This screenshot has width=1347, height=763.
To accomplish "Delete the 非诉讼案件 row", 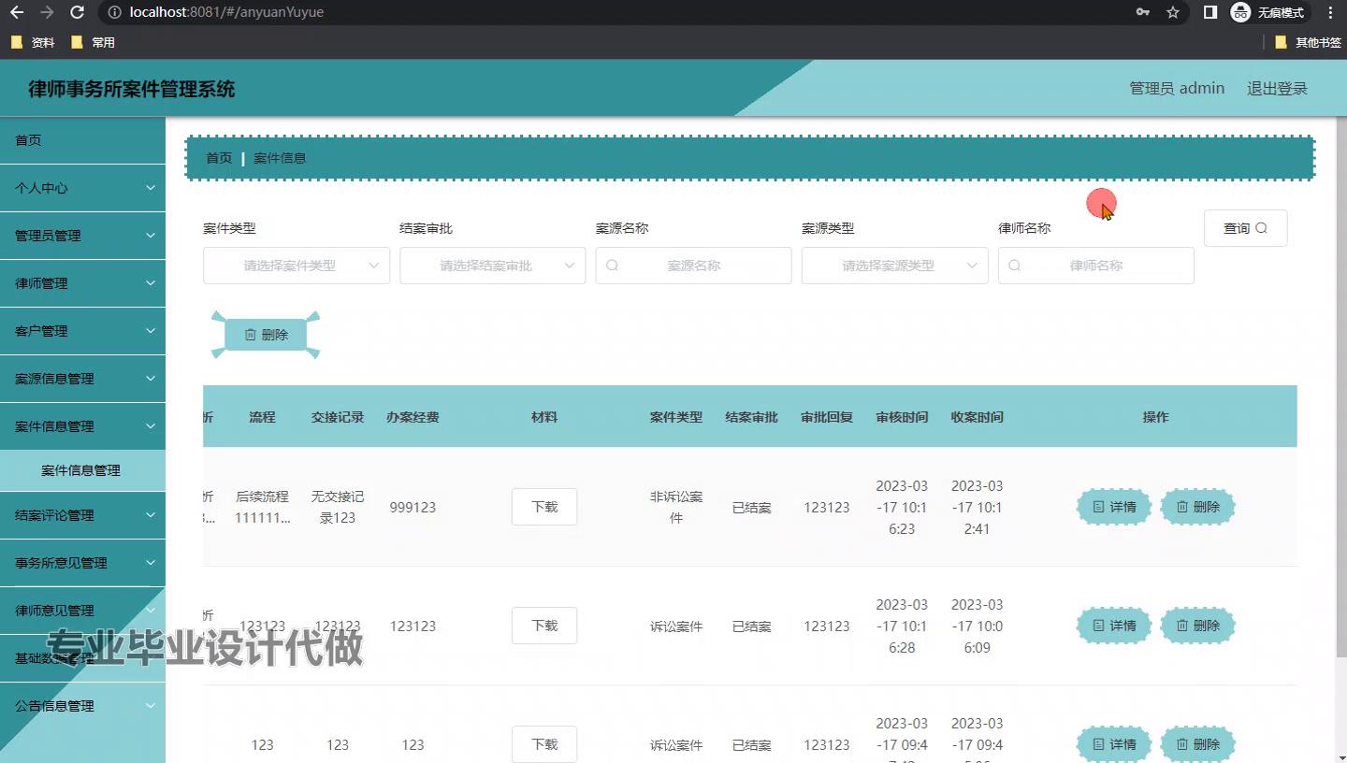I will pyautogui.click(x=1197, y=507).
